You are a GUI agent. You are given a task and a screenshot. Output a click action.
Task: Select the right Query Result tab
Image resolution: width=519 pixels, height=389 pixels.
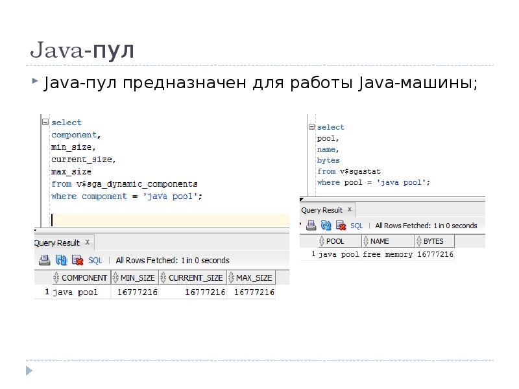tap(321, 210)
